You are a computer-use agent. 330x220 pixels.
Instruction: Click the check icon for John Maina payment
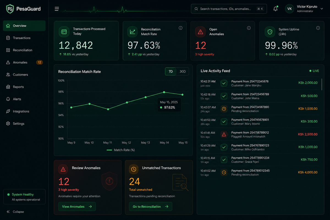click(224, 96)
